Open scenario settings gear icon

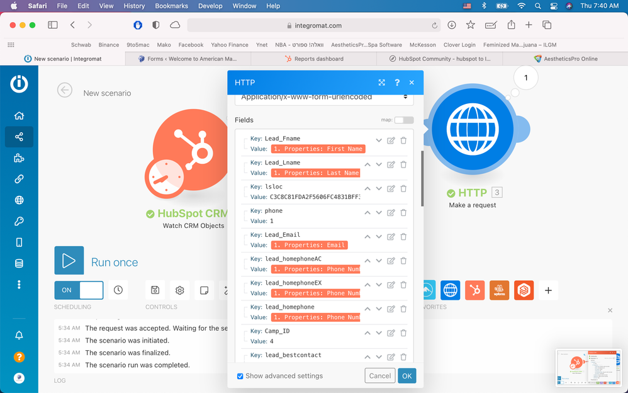coord(180,290)
